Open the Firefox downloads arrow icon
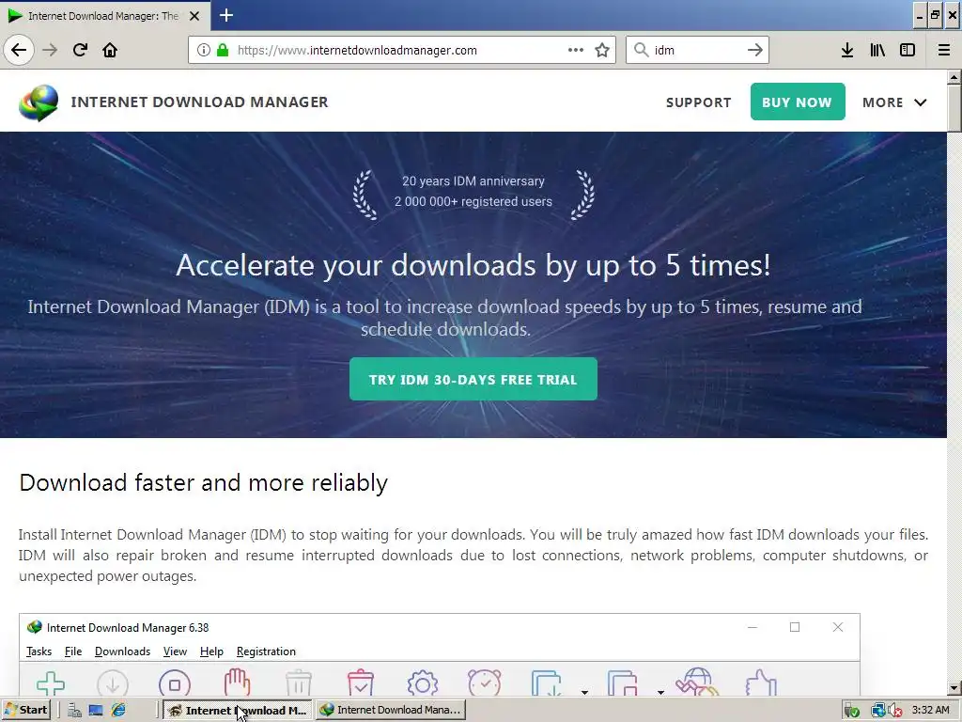 click(x=847, y=50)
